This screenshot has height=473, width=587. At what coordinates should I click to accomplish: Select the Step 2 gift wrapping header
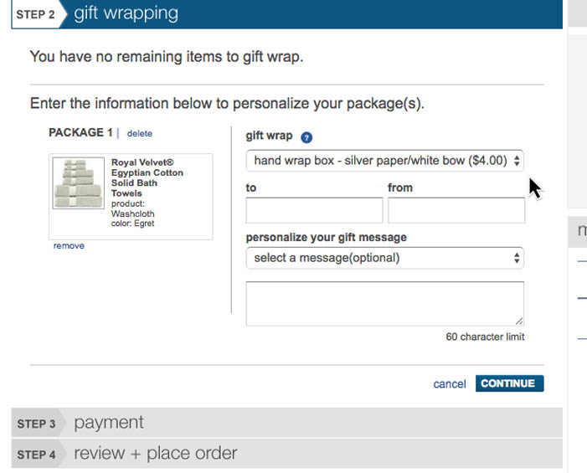(x=126, y=14)
